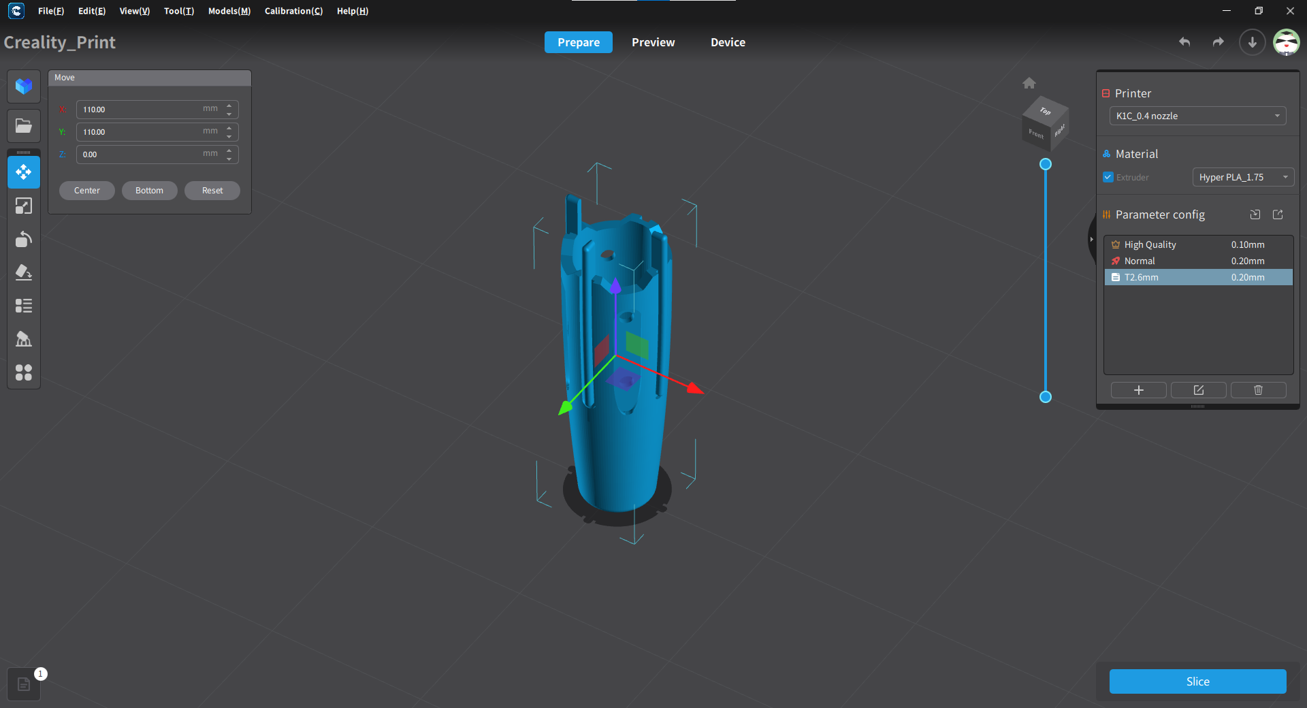
Task: Export the parameter config via the share icon
Action: [x=1278, y=214]
